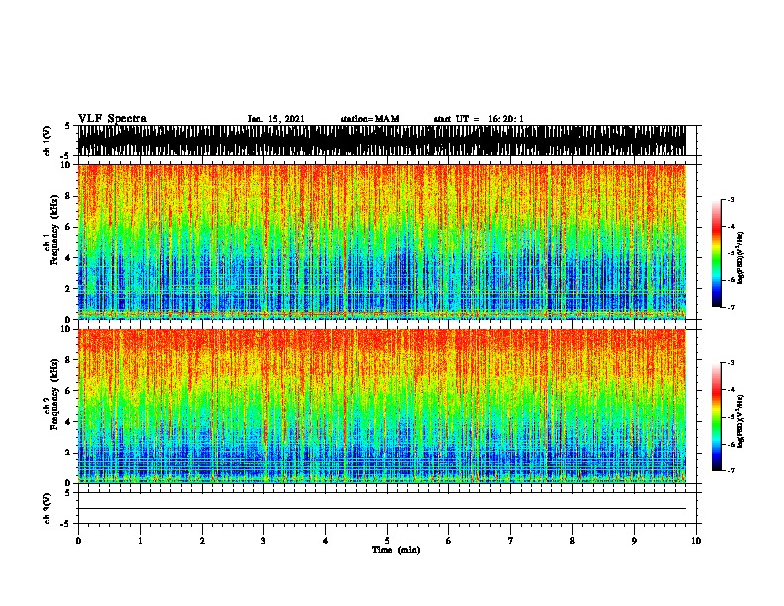
Task: Click the "5" tick on ch.1(V) axis
Action: coord(68,126)
